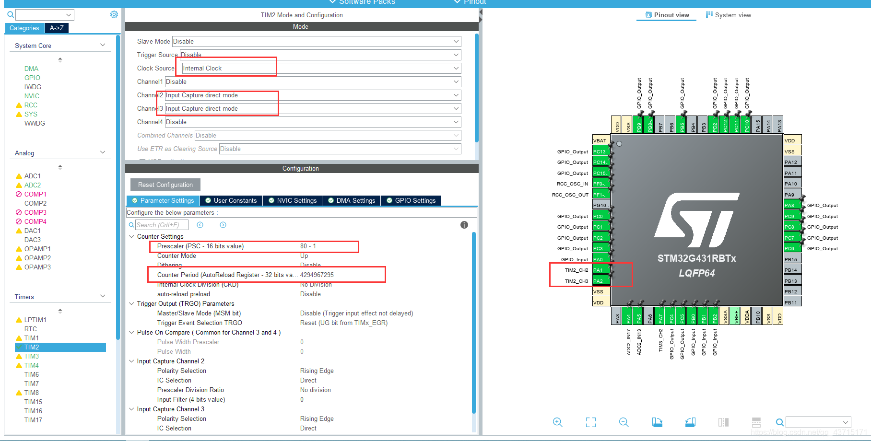This screenshot has width=871, height=441.
Task: Open RCC under System Core
Action: click(31, 105)
